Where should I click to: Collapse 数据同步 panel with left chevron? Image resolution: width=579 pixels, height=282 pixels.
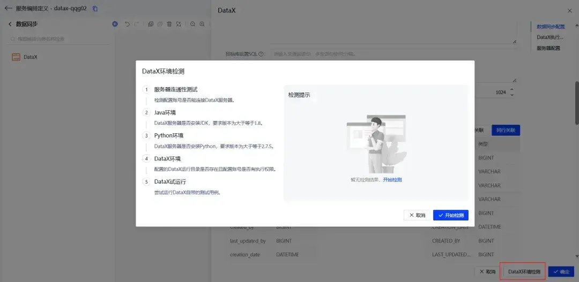pyautogui.click(x=10, y=24)
